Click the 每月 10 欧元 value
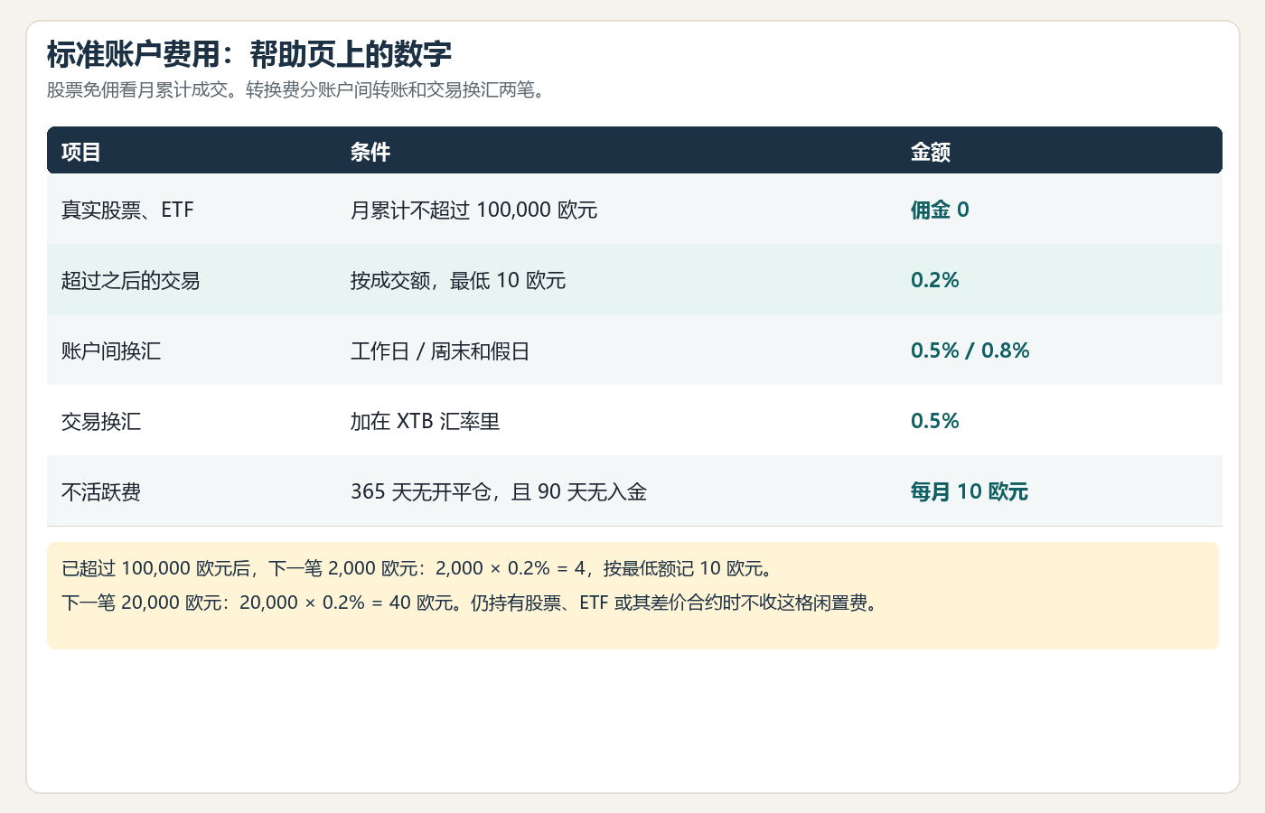This screenshot has height=813, width=1265. tap(970, 491)
